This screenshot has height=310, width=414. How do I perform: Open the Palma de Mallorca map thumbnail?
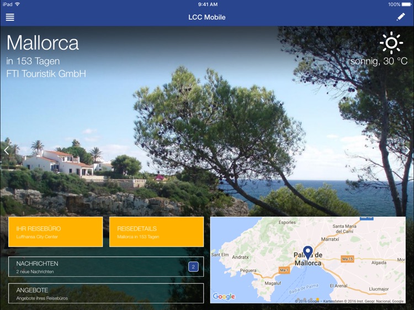pyautogui.click(x=308, y=260)
